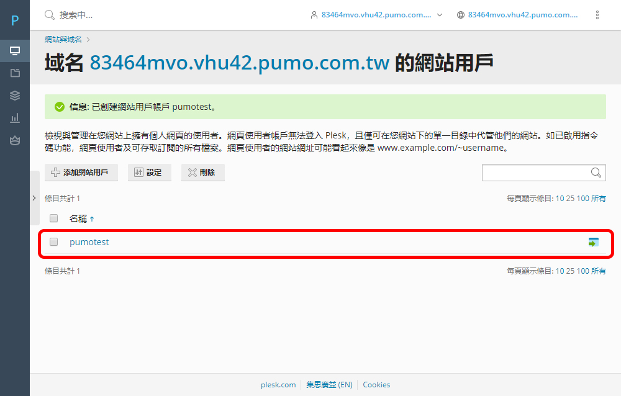Open the 網站與域名 breadcrumb link
Viewport: 621px width, 396px height.
click(x=63, y=40)
